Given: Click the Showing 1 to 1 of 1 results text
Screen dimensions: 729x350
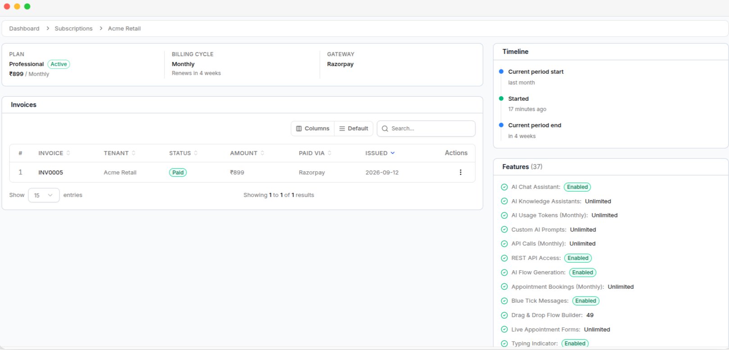Looking at the screenshot, I should tap(278, 195).
